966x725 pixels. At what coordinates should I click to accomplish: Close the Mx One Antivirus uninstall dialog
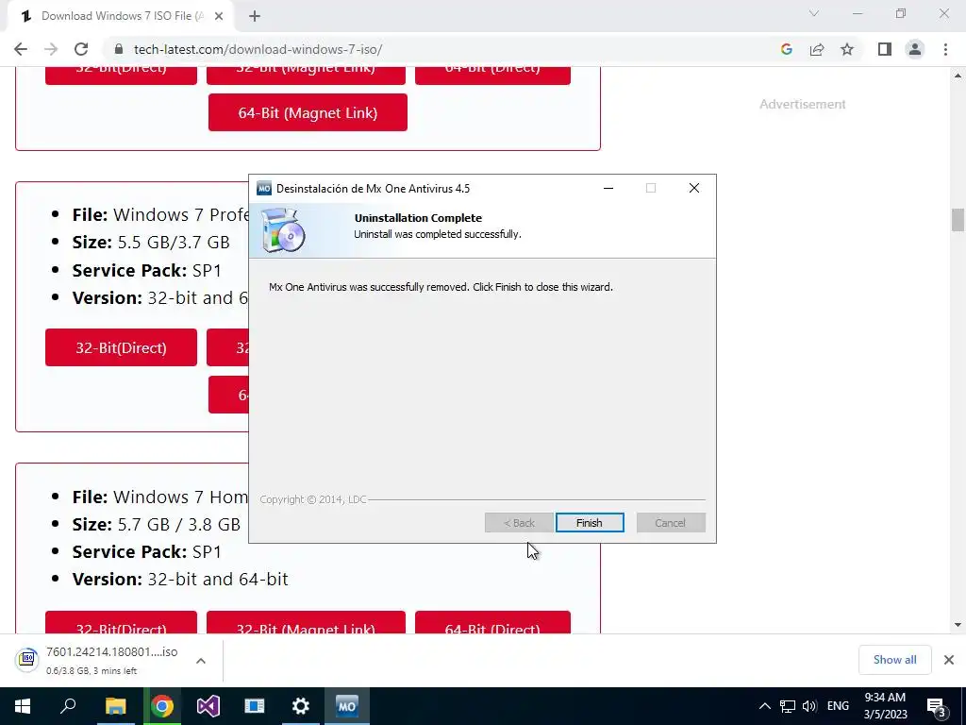coord(694,188)
